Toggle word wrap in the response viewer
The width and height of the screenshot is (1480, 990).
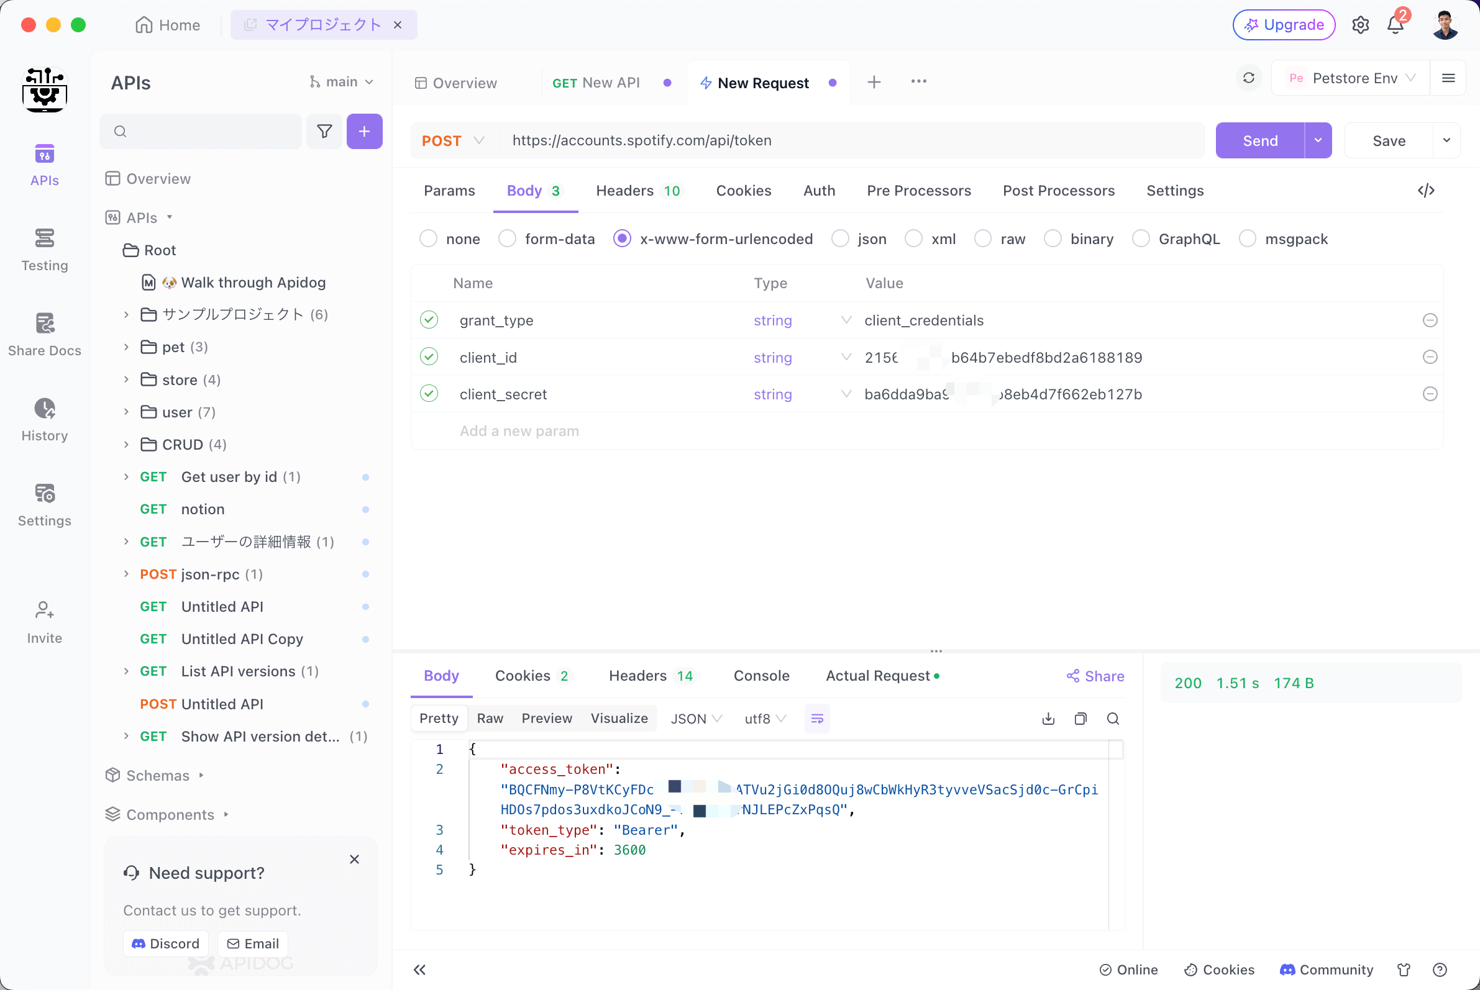[817, 719]
